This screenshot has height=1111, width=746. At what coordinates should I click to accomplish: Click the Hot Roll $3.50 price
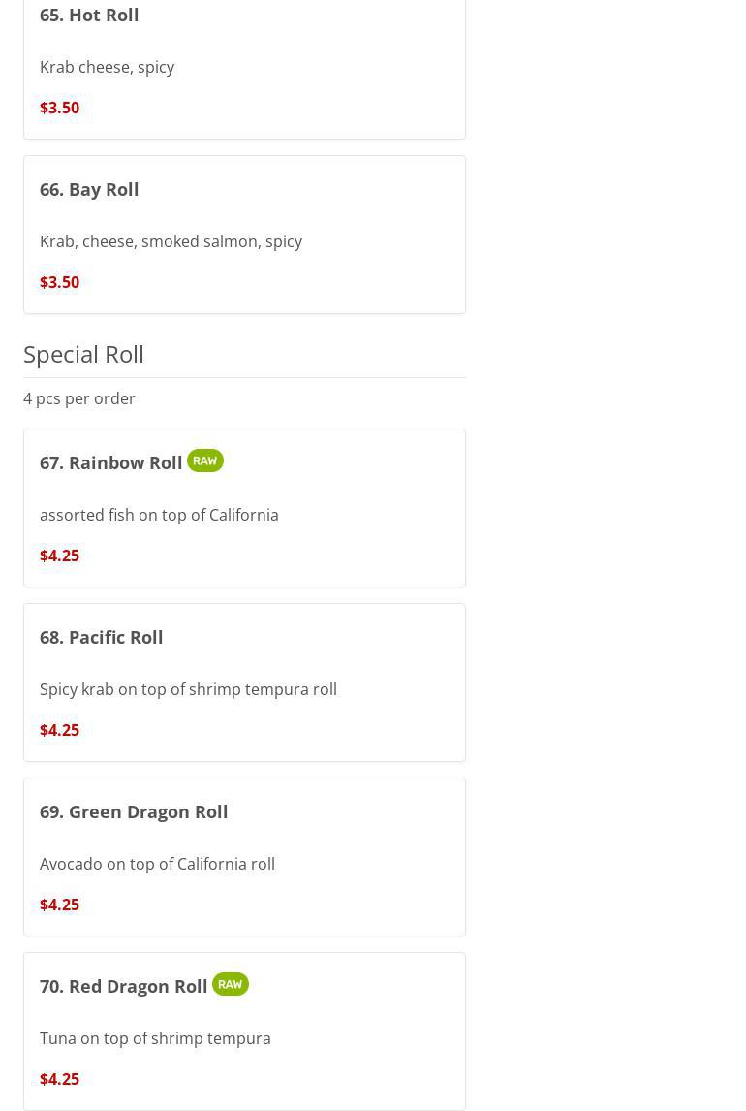pyautogui.click(x=59, y=108)
